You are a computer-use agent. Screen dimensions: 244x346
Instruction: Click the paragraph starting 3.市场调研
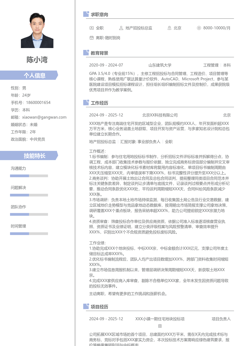[x=159, y=208]
